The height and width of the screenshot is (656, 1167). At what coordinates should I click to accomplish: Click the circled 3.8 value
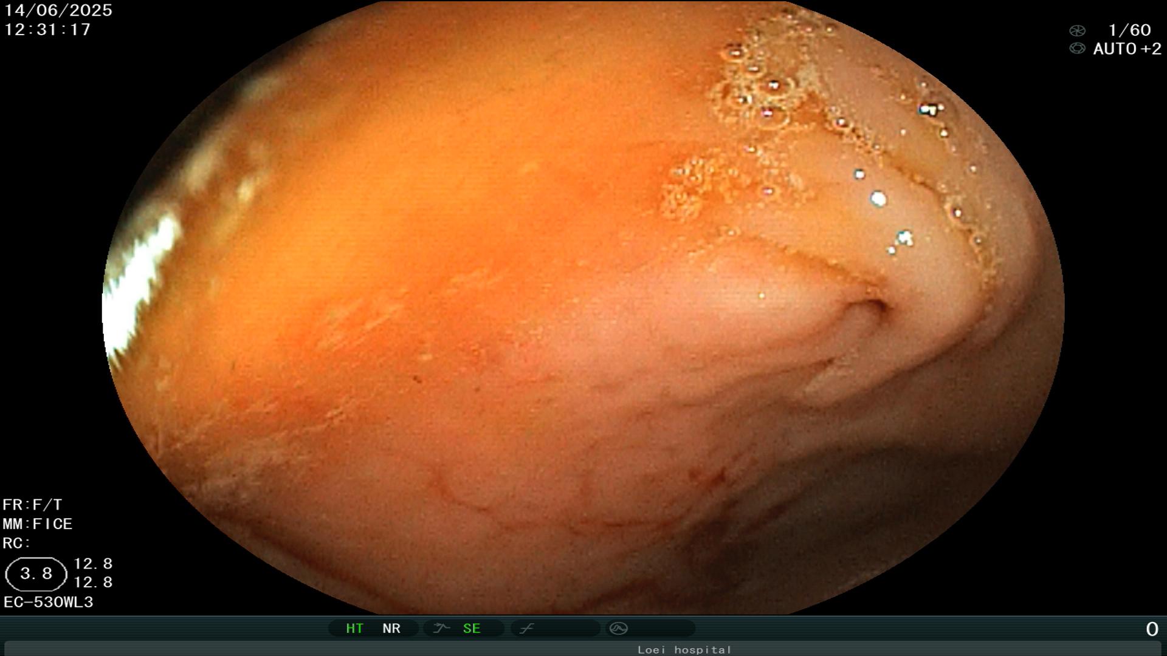[36, 574]
